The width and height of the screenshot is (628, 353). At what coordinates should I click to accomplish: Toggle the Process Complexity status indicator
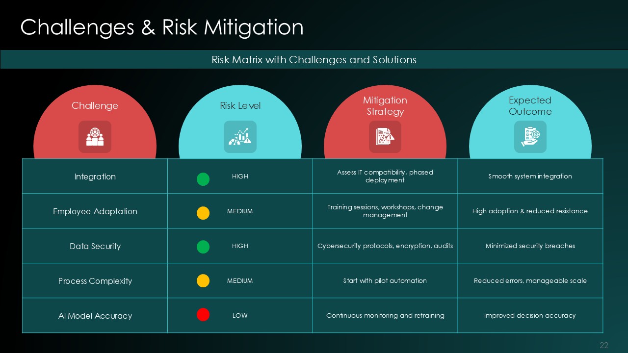(x=203, y=281)
